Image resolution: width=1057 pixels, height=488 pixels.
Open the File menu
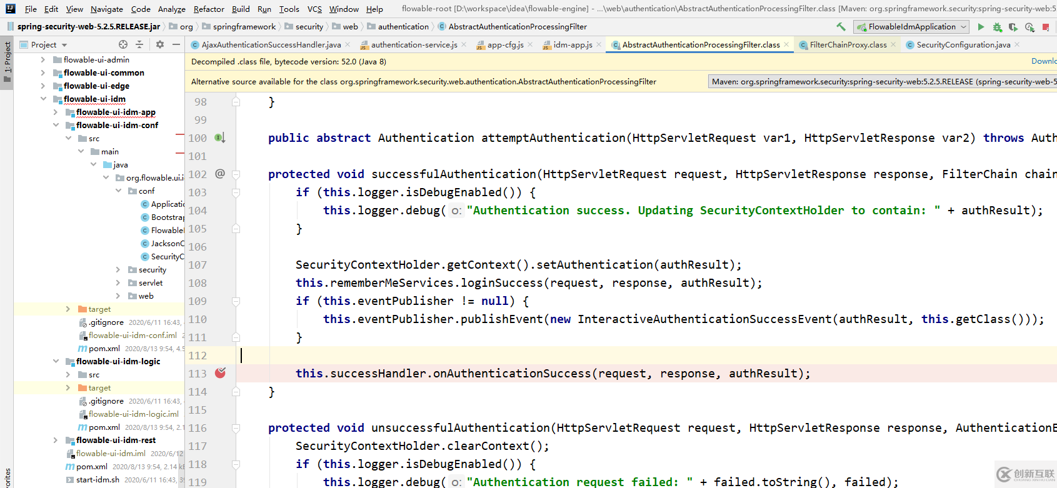pos(31,9)
